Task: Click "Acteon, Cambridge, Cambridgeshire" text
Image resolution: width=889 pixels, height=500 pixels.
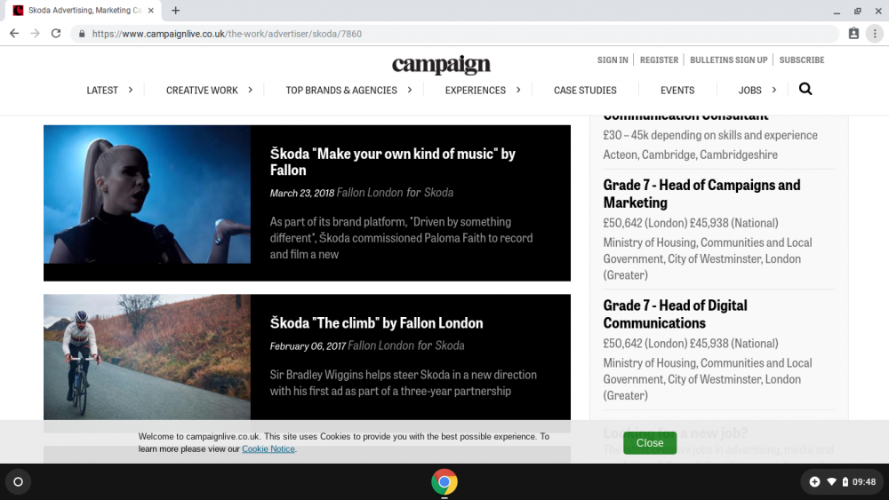Action: pos(690,155)
